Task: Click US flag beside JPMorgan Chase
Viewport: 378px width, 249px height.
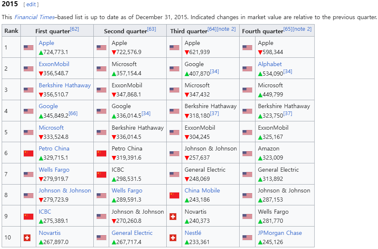Action: tap(247, 238)
